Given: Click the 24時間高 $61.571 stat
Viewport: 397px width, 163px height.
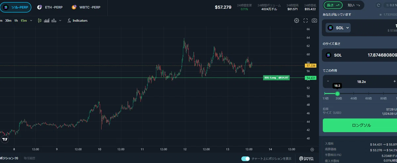Looking at the screenshot, I should pyautogui.click(x=293, y=7).
